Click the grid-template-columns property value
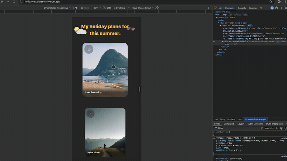287x161 pixels. click(x=263, y=141)
